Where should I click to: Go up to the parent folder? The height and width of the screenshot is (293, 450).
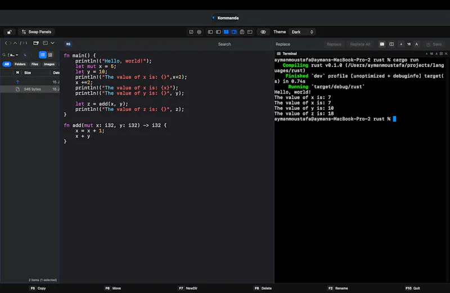point(15,43)
